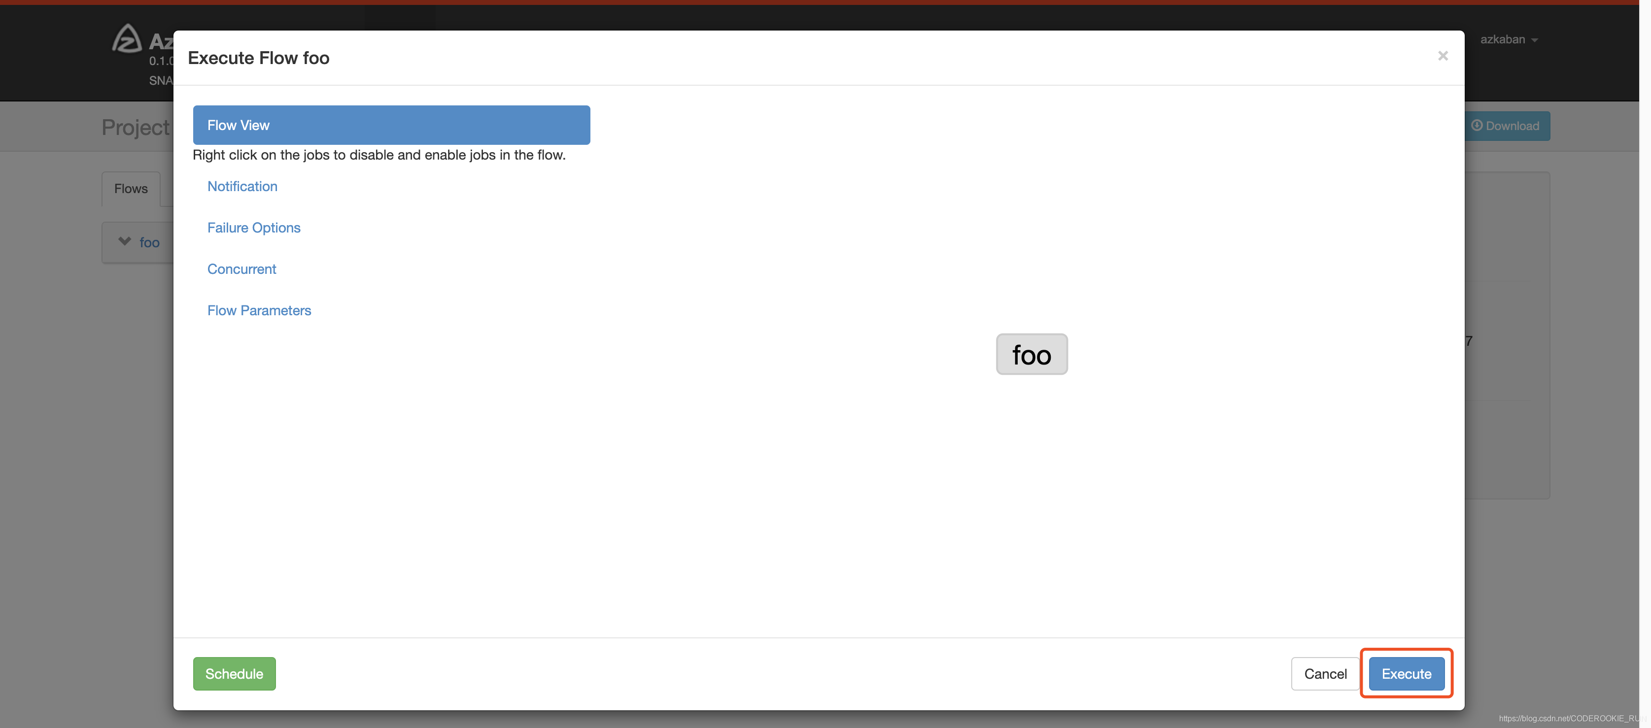Expand the foo flow tree item

124,240
